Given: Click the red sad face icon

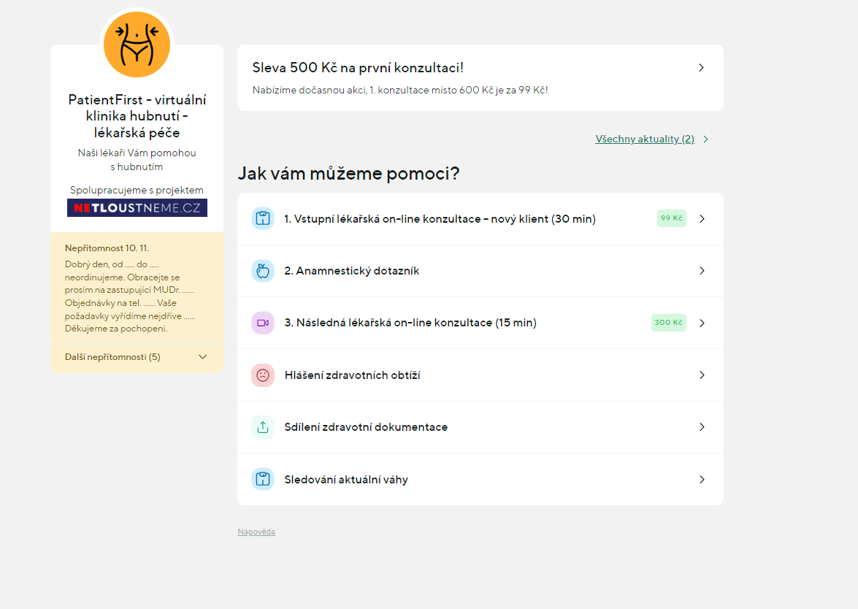Looking at the screenshot, I should [x=263, y=375].
